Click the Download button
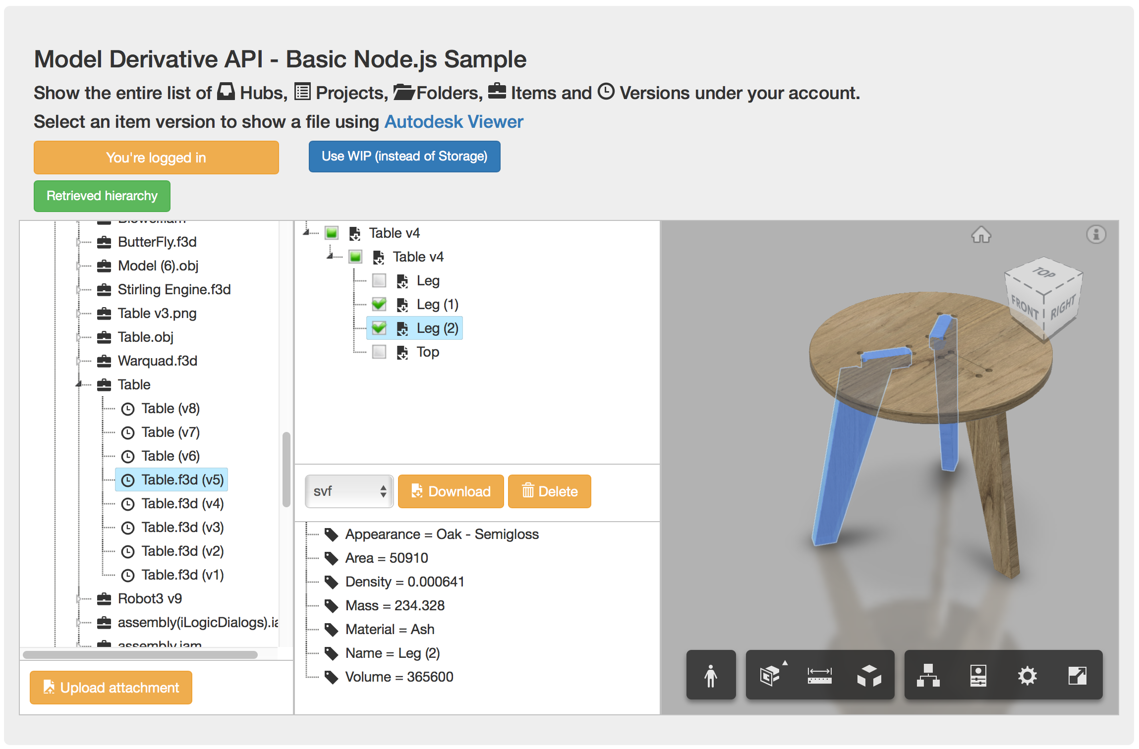This screenshot has height=749, width=1139. [x=451, y=491]
